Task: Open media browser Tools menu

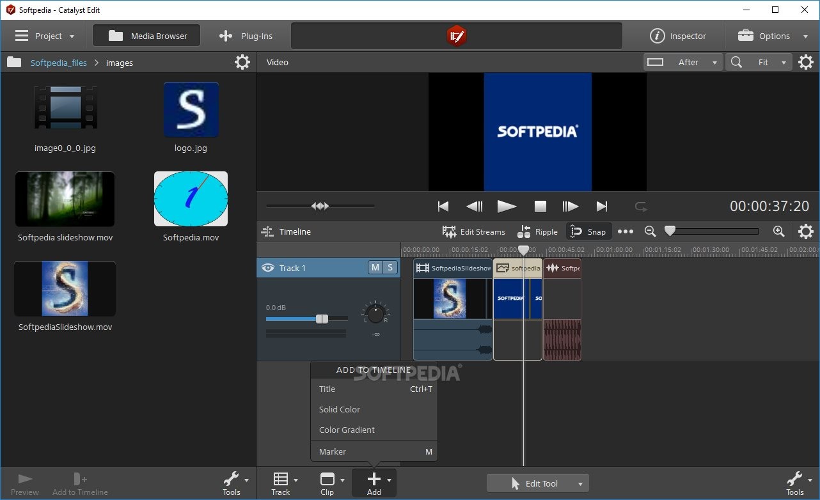Action: 235,483
